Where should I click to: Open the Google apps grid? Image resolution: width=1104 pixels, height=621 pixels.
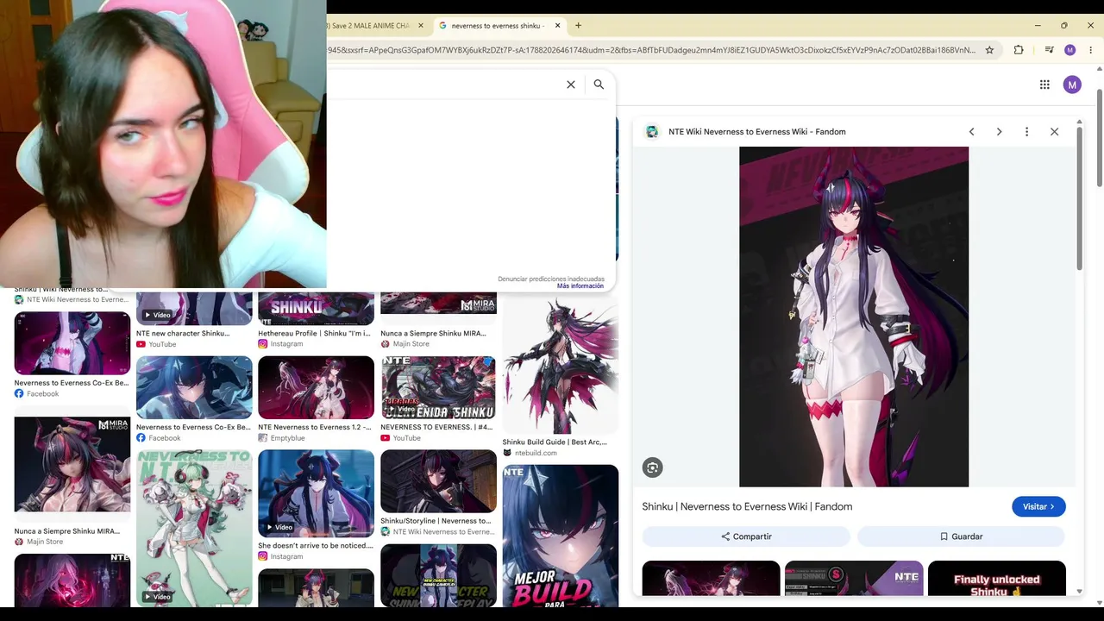1044,85
